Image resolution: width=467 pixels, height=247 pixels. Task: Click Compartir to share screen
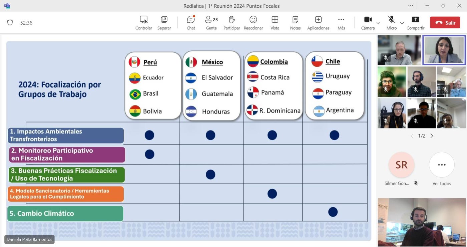(x=415, y=23)
